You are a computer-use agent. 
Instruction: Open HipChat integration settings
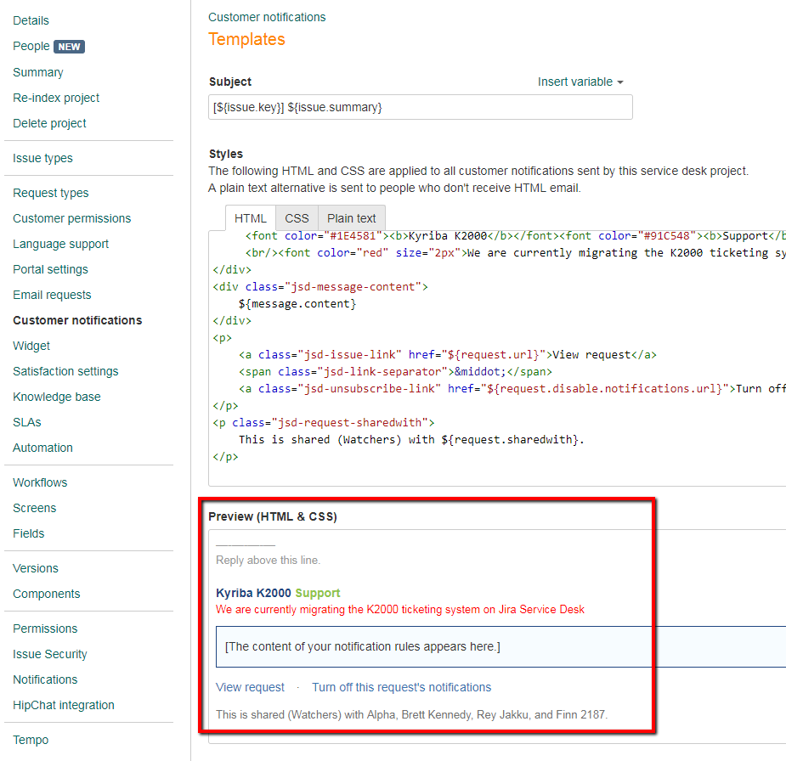click(64, 705)
